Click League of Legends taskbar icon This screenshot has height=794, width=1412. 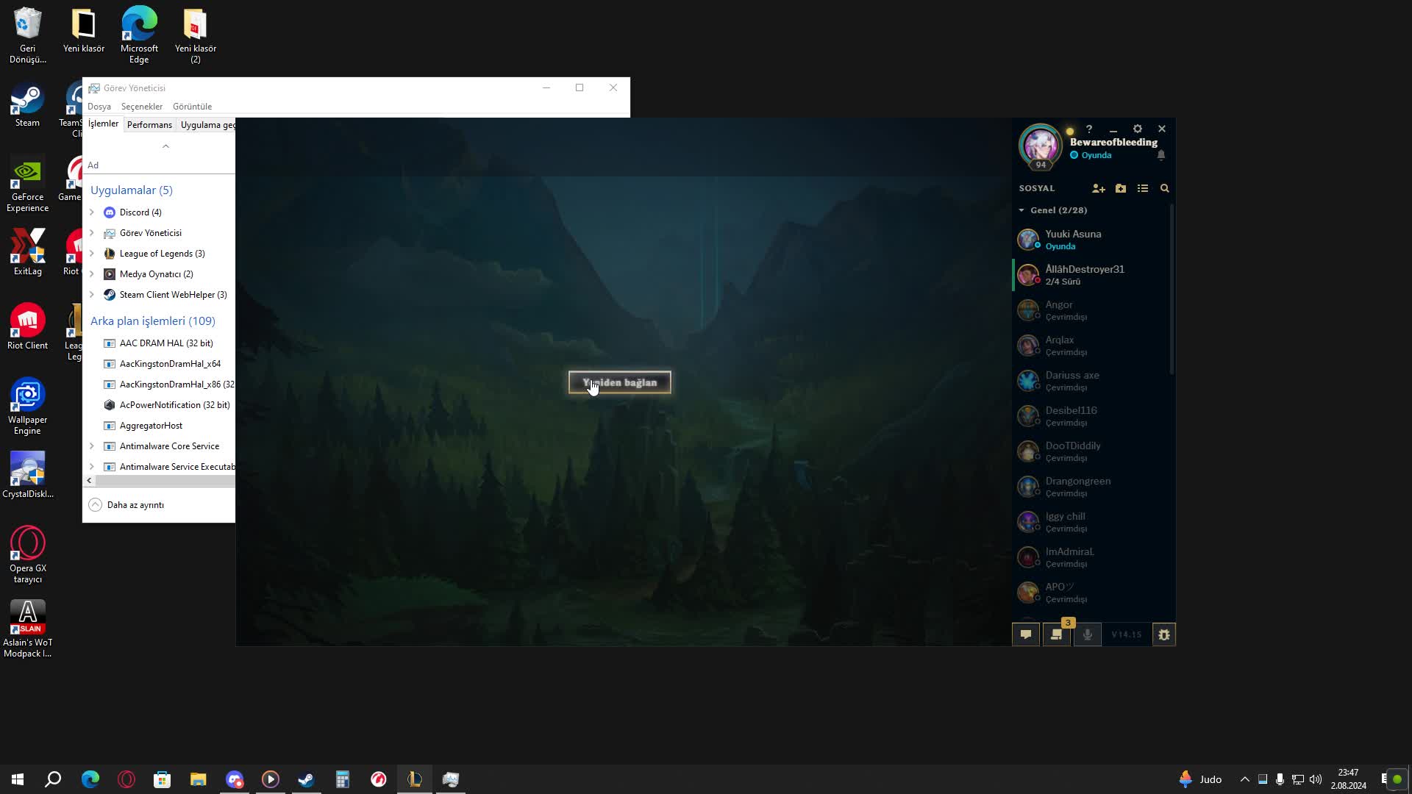pyautogui.click(x=415, y=779)
